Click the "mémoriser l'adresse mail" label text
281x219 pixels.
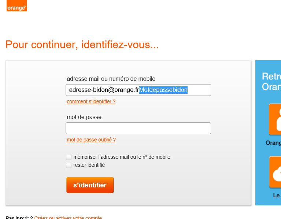tap(122, 157)
